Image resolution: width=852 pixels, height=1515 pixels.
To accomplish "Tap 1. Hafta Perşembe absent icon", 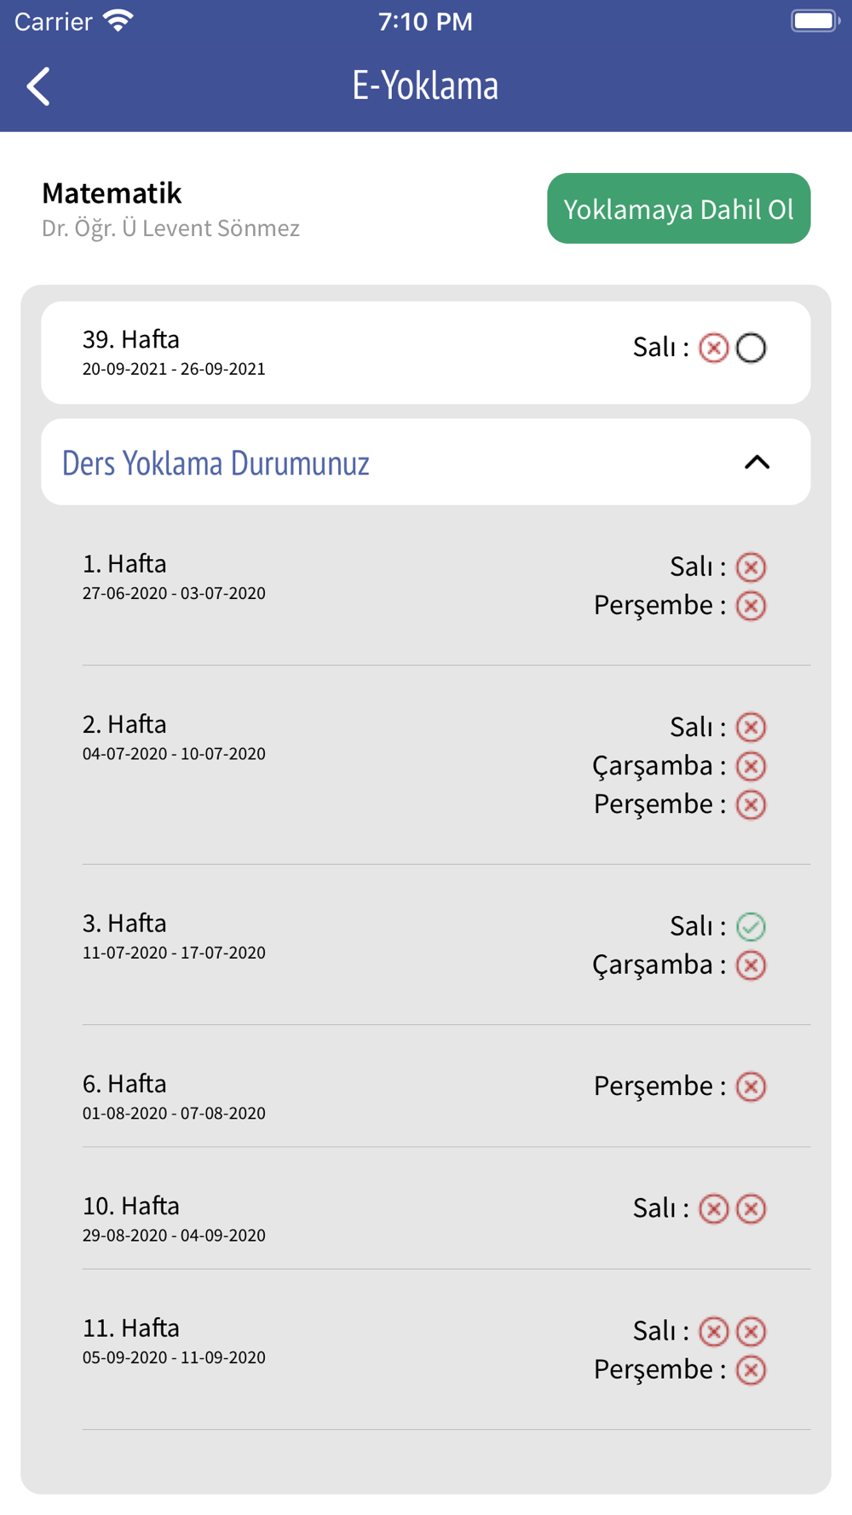I will click(751, 606).
